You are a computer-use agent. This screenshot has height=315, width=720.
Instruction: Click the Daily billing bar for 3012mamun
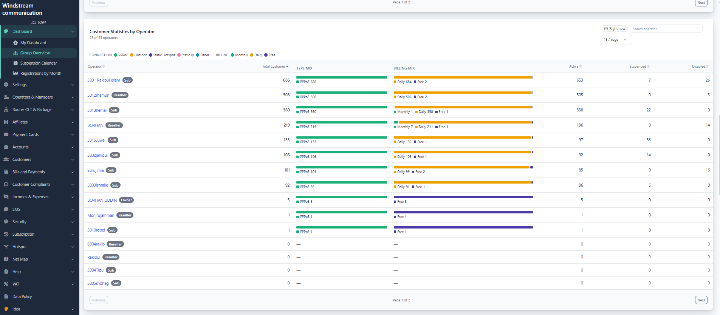(x=463, y=93)
